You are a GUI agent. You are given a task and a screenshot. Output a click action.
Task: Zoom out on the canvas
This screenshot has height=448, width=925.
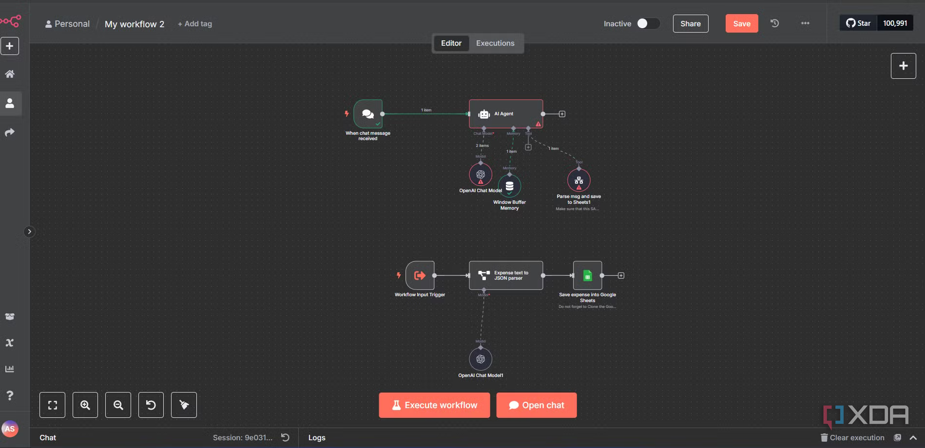(118, 405)
